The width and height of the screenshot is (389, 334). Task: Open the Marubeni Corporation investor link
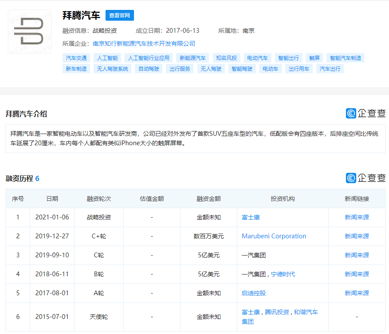pos(274,236)
